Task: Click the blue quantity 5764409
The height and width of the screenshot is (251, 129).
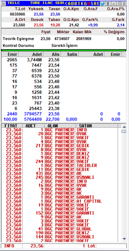Action: (x=33, y=119)
